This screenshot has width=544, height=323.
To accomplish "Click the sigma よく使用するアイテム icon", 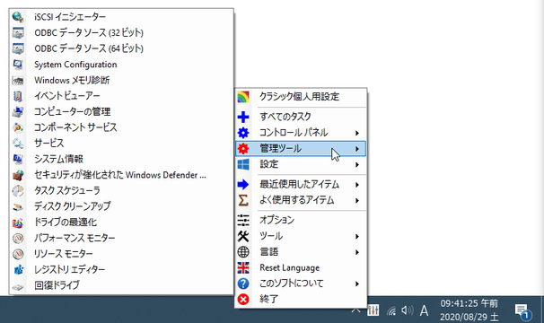I will click(x=243, y=201).
